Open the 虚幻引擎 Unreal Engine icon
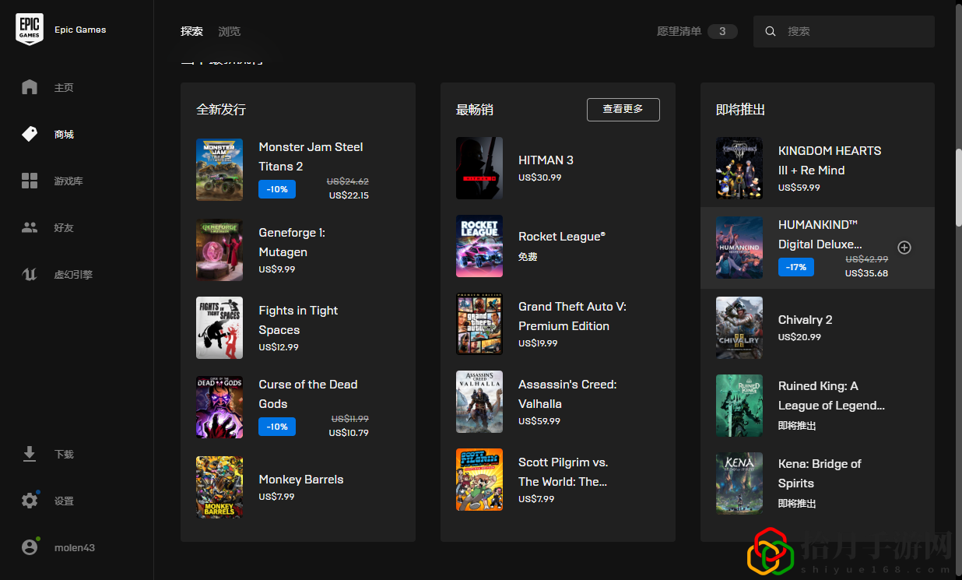The height and width of the screenshot is (580, 962). point(30,274)
